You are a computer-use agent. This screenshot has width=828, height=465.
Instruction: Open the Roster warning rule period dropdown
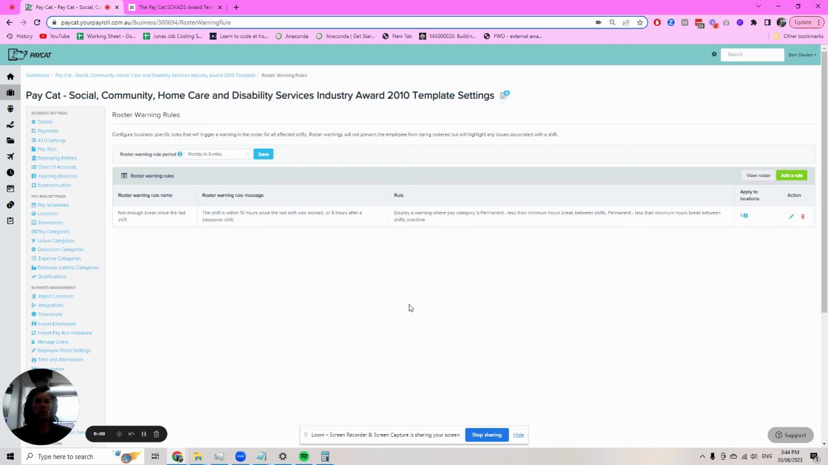pyautogui.click(x=218, y=154)
